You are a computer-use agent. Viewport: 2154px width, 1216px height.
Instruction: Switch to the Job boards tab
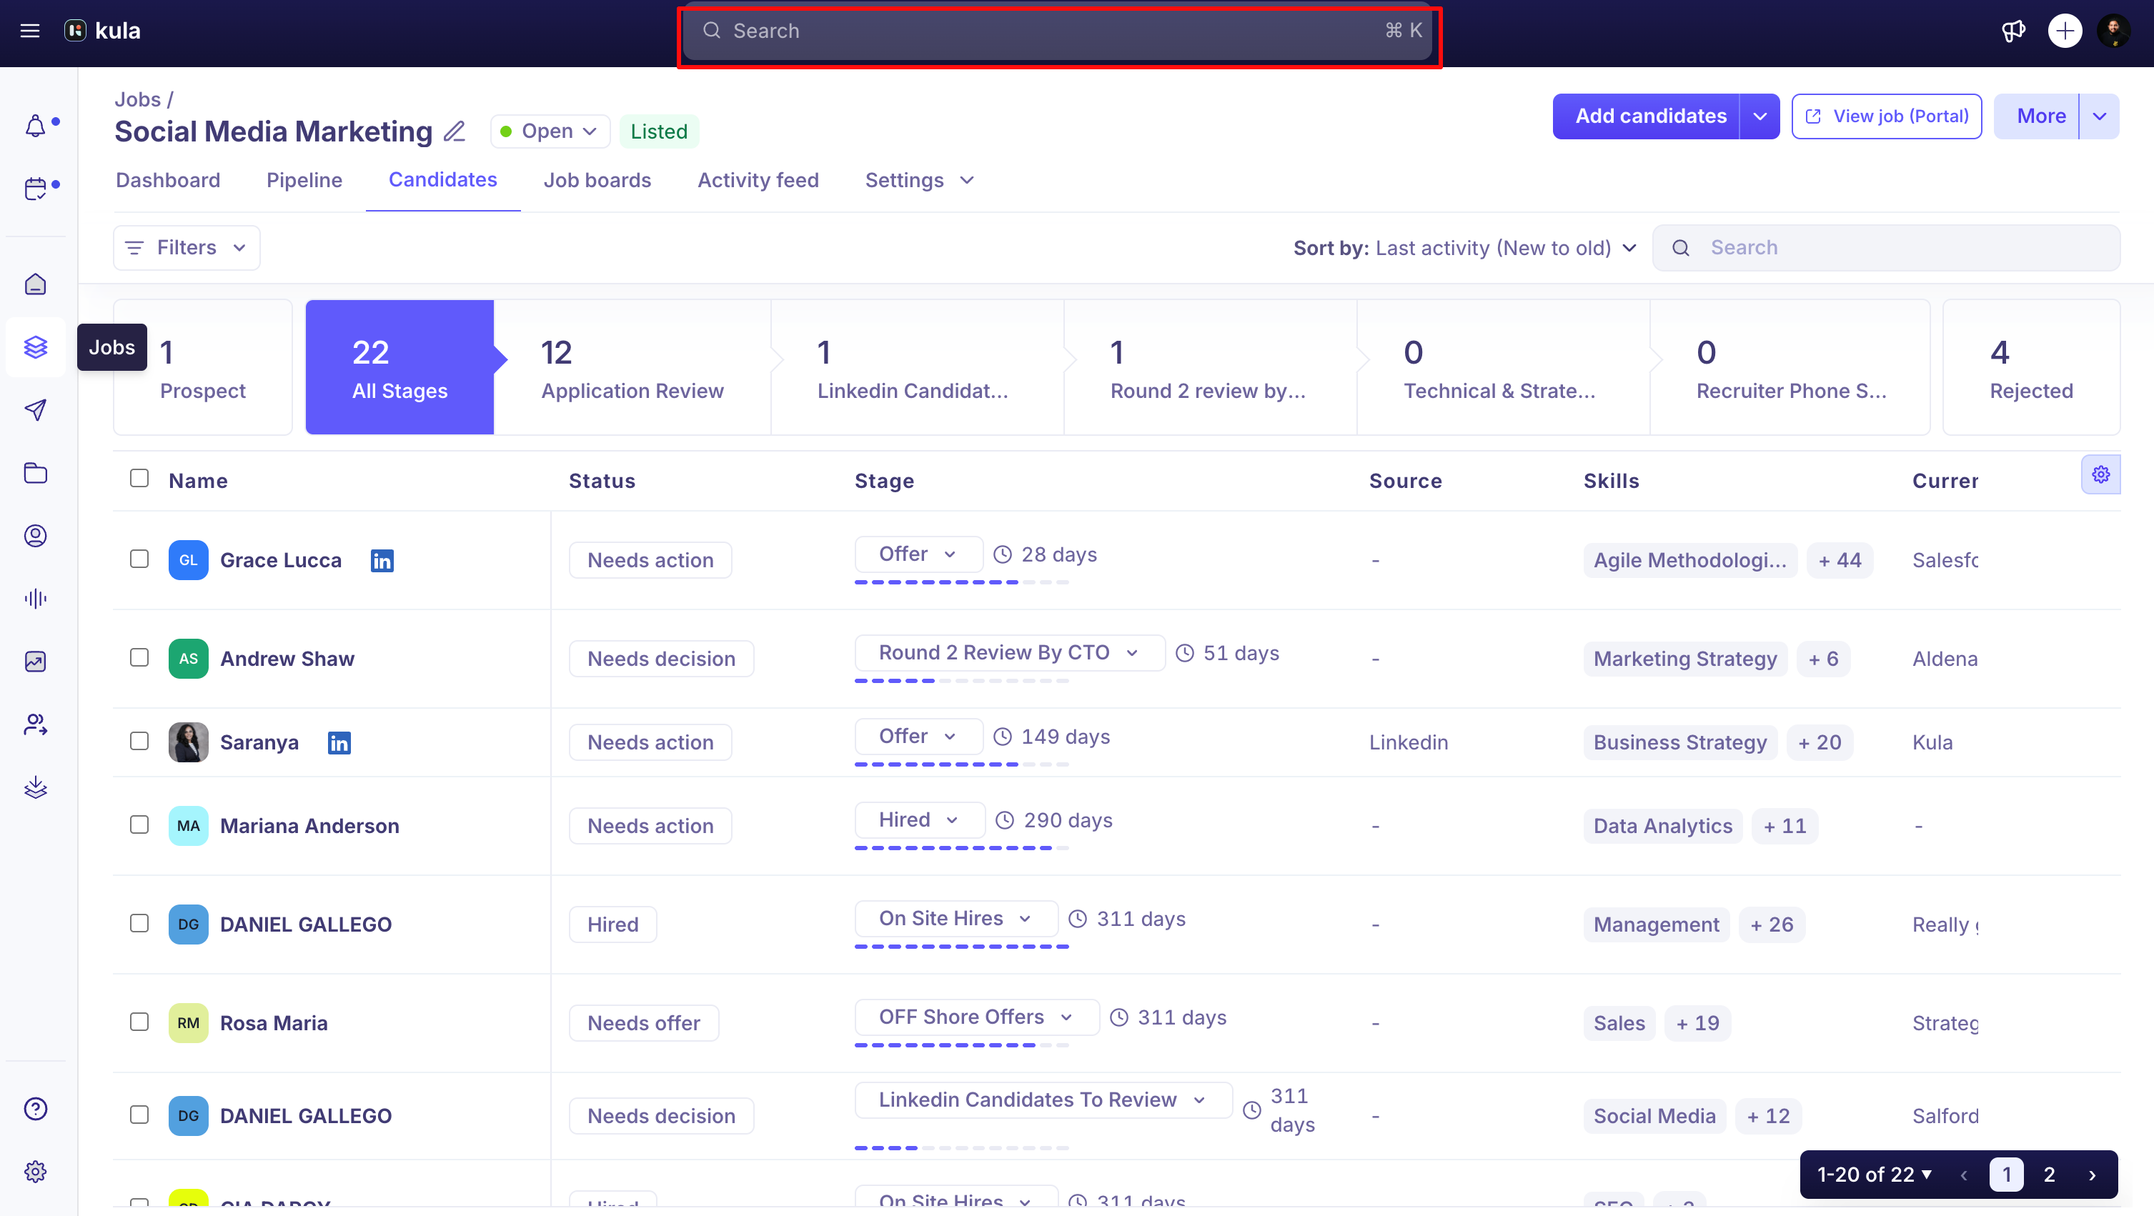point(597,181)
